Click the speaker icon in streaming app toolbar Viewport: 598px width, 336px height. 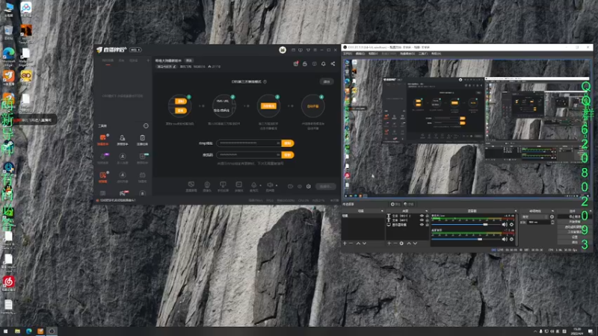(270, 185)
